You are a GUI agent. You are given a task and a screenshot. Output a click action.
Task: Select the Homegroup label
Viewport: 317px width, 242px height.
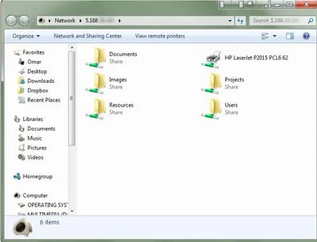coord(37,177)
